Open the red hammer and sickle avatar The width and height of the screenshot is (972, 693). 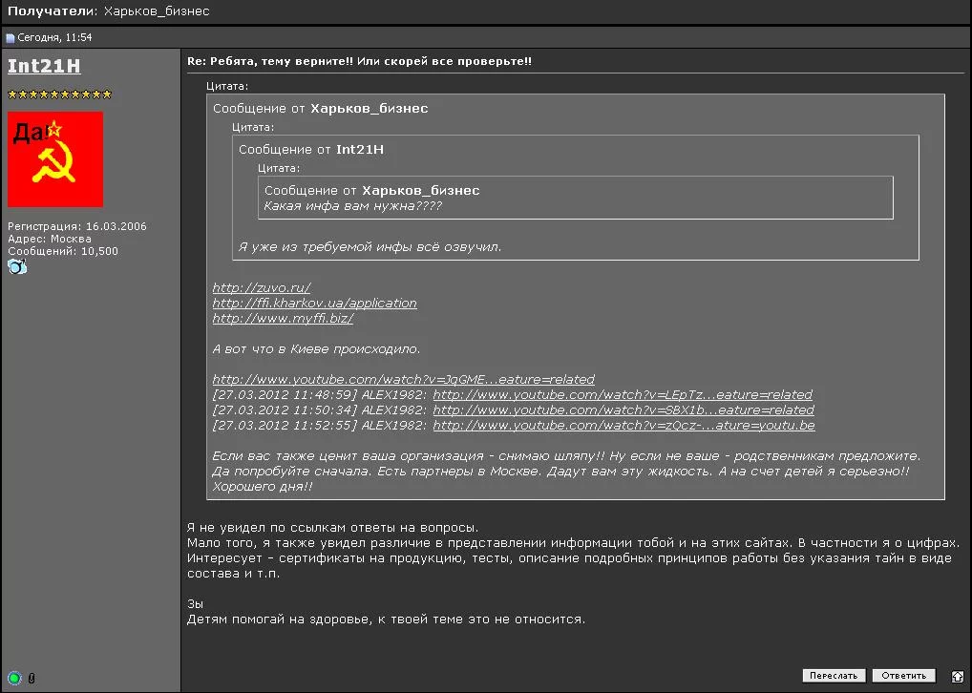coord(55,159)
